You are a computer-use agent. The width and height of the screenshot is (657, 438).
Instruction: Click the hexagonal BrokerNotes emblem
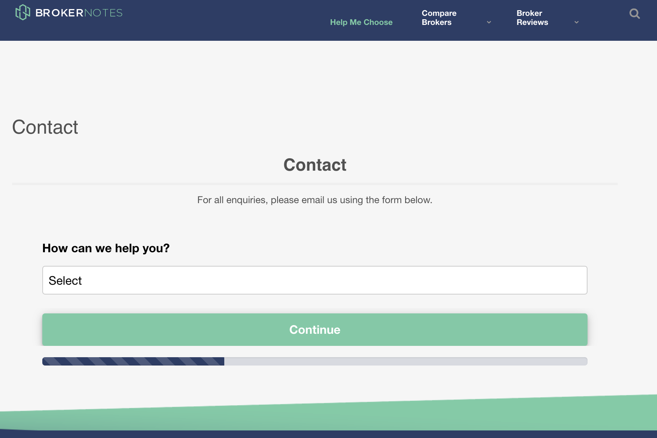click(x=23, y=12)
